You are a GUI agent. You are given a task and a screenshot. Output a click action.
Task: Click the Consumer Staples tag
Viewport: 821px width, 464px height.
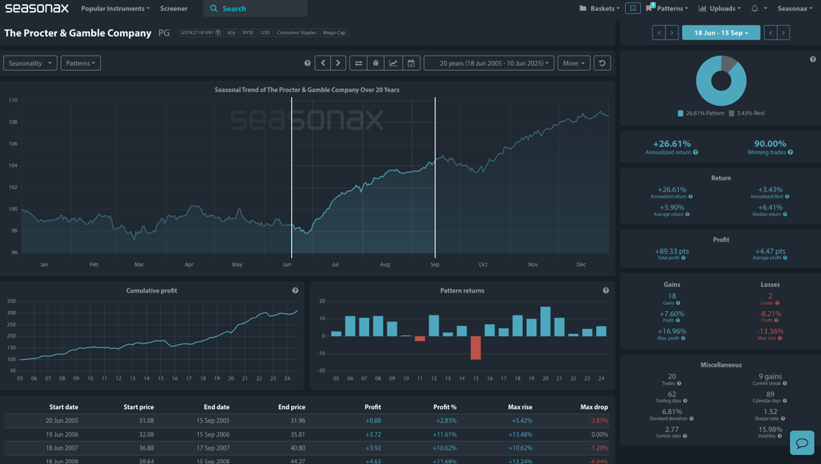(x=296, y=32)
